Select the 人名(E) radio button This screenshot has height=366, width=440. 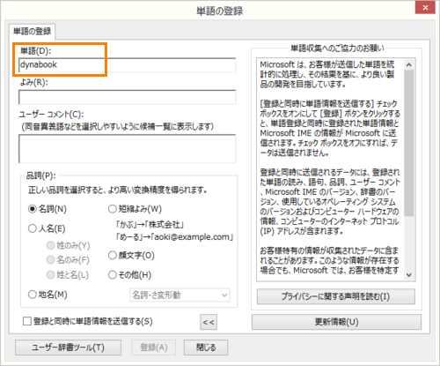point(32,228)
